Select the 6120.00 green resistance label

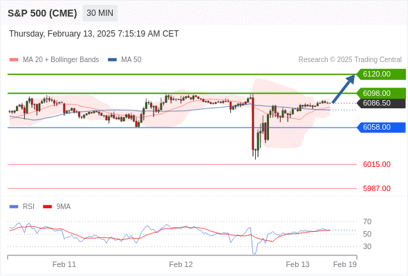click(x=381, y=75)
